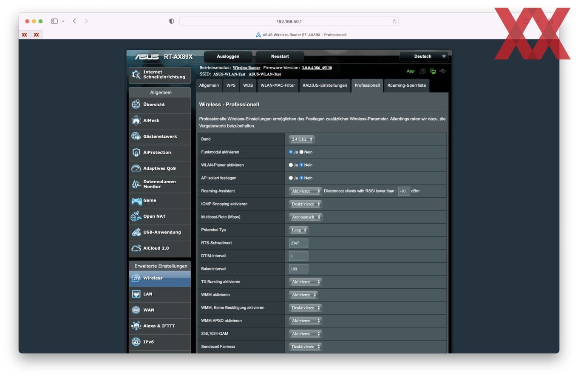Image resolution: width=578 pixels, height=378 pixels.
Task: Open USB-Anwendung icon
Action: coord(136,232)
